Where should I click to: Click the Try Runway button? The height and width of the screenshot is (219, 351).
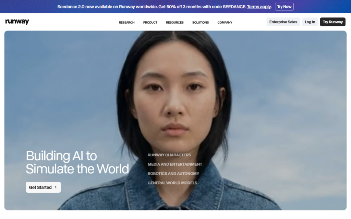coord(332,22)
